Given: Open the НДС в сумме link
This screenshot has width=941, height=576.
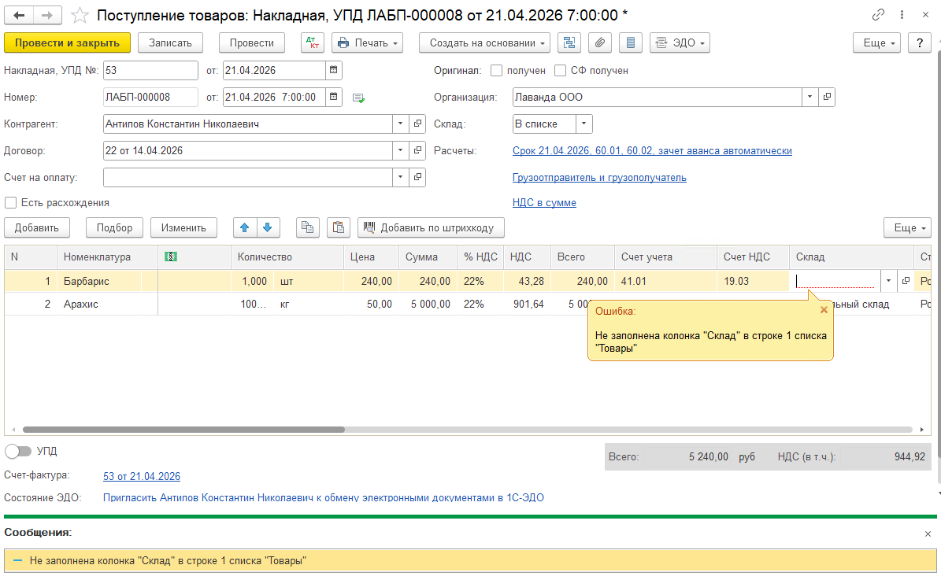Looking at the screenshot, I should (x=544, y=202).
